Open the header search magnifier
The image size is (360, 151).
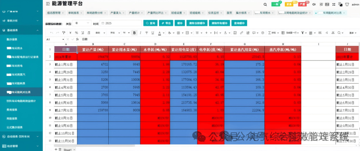(265, 4)
